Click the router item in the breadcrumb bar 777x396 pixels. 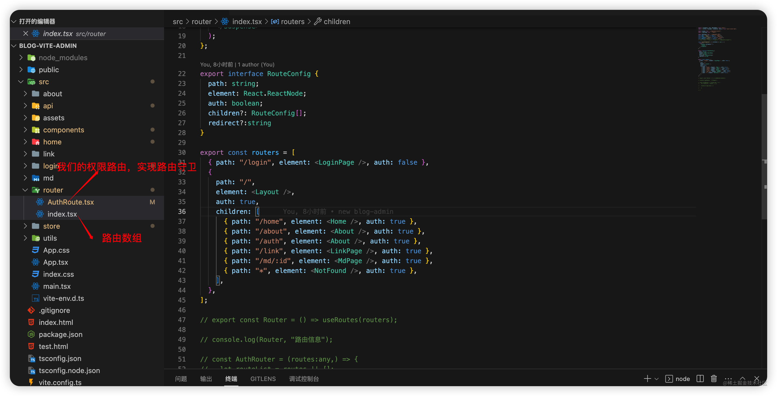[201, 21]
